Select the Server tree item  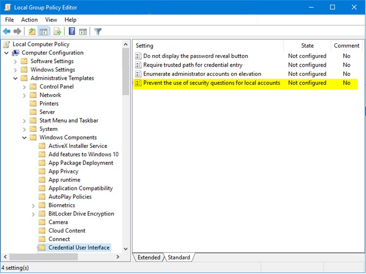tap(47, 112)
